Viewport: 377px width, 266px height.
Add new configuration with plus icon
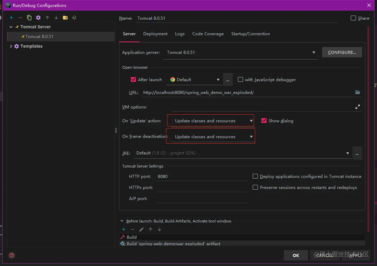click(11, 18)
